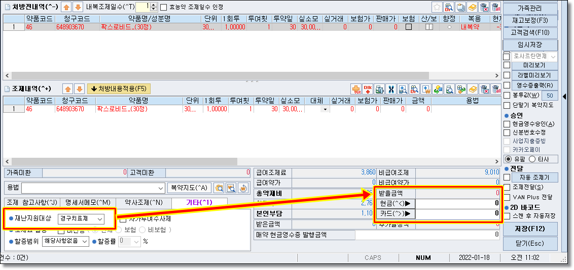Screen dimensions: 574x270
Task: Delete all items with 조제내역 trash-all icon
Action: 496,89
